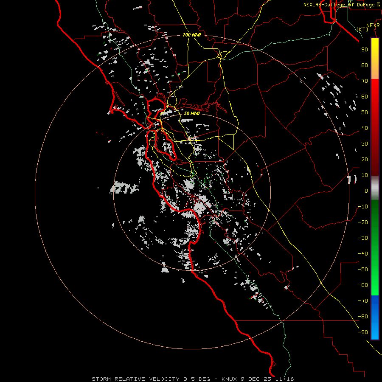This screenshot has width=382, height=382.
Task: Click the "30" colorbar scale value
Action: (365, 144)
